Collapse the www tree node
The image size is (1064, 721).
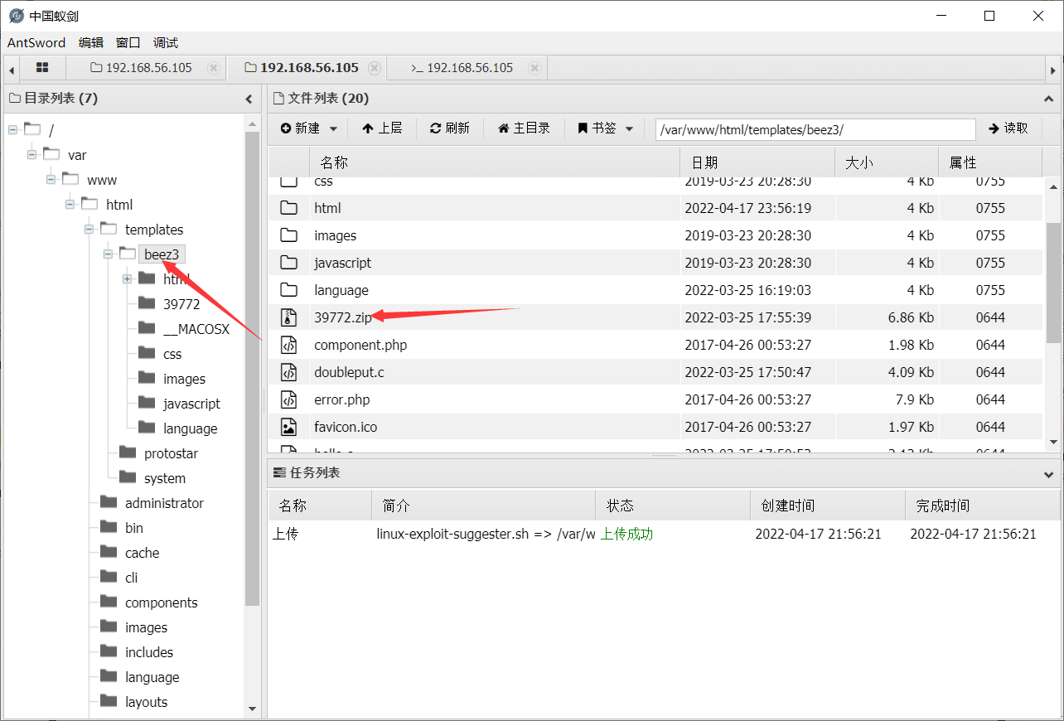click(x=51, y=179)
